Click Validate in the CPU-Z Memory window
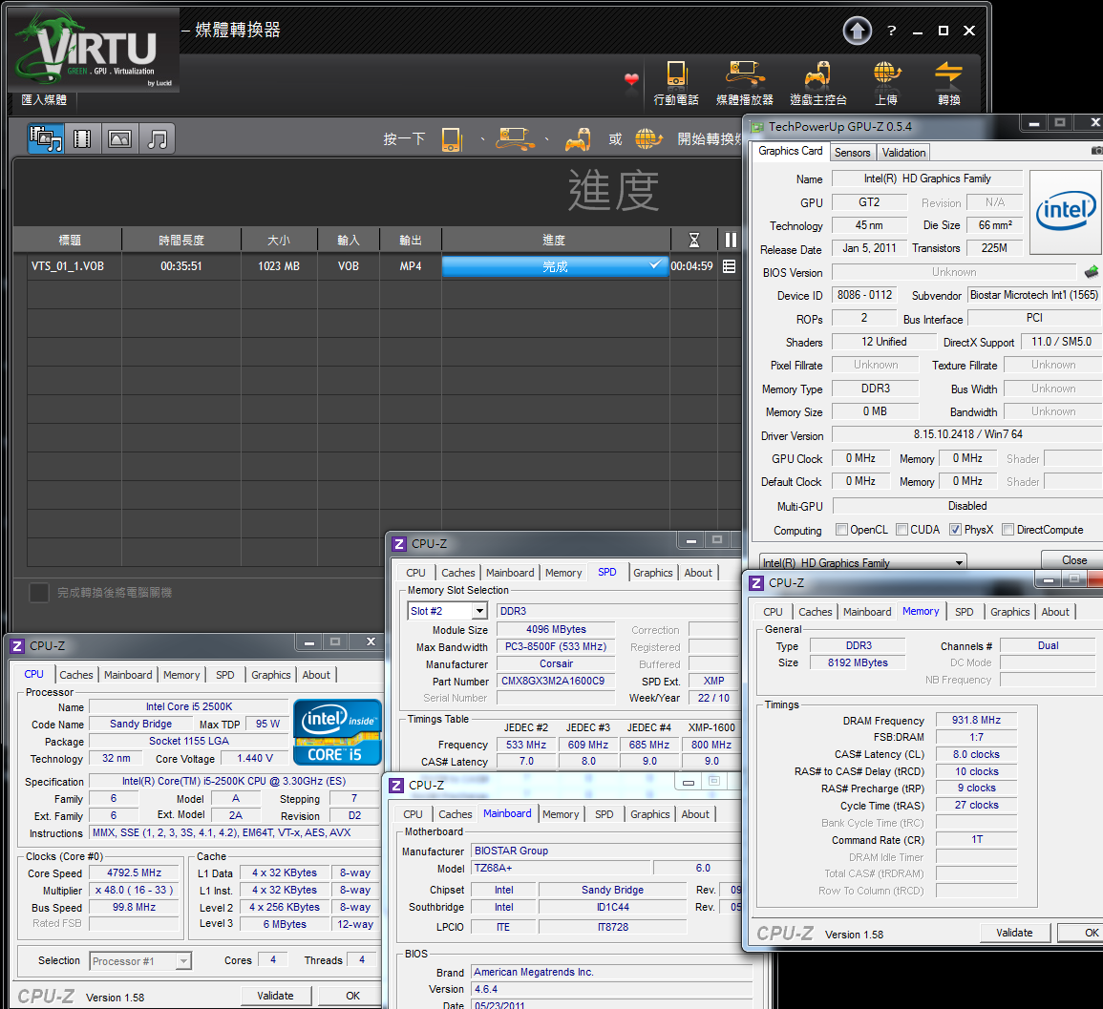Viewport: 1103px width, 1009px height. pos(1014,933)
